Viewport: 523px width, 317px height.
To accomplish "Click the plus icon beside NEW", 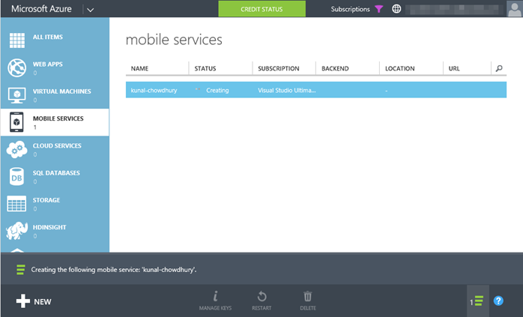I will click(23, 301).
